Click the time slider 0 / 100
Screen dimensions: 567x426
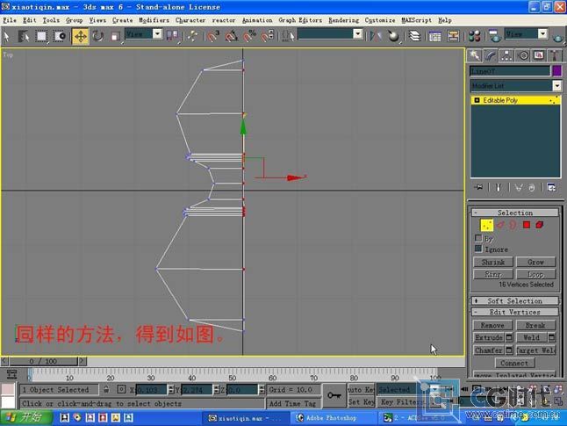pyautogui.click(x=43, y=361)
